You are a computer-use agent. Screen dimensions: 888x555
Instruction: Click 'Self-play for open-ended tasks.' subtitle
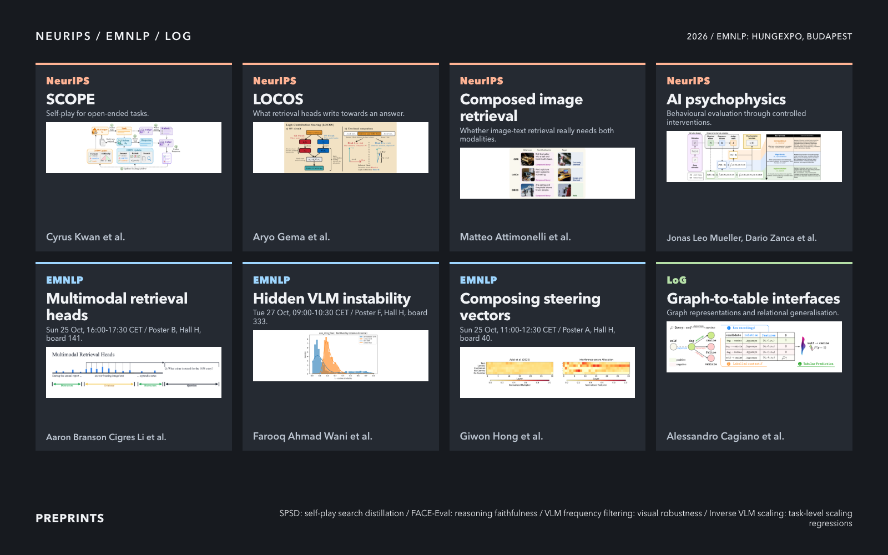pos(98,114)
